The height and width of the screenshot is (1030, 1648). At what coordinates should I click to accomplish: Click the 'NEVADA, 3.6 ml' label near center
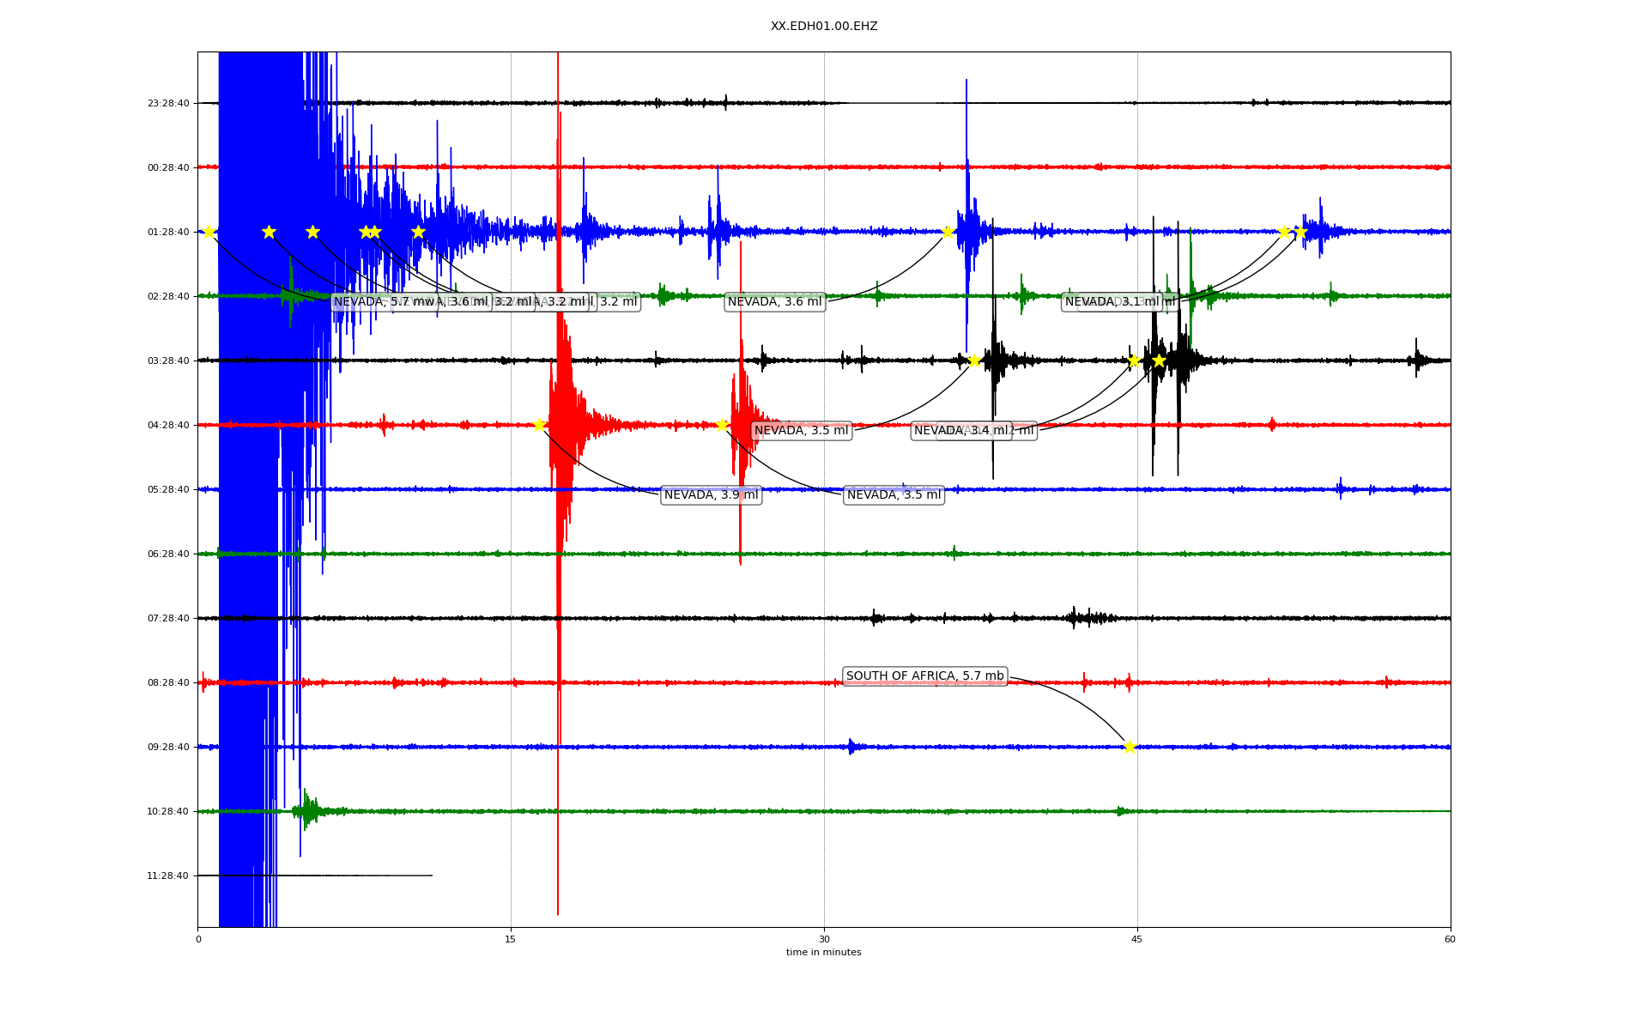click(774, 302)
